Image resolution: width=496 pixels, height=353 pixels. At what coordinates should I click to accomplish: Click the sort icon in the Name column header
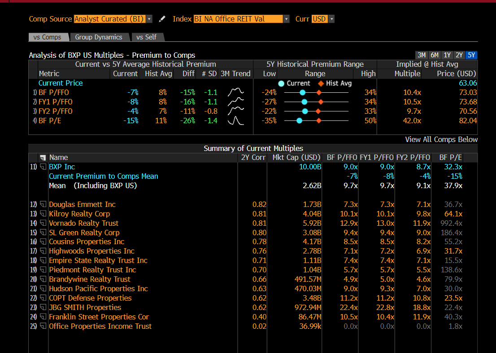point(43,157)
